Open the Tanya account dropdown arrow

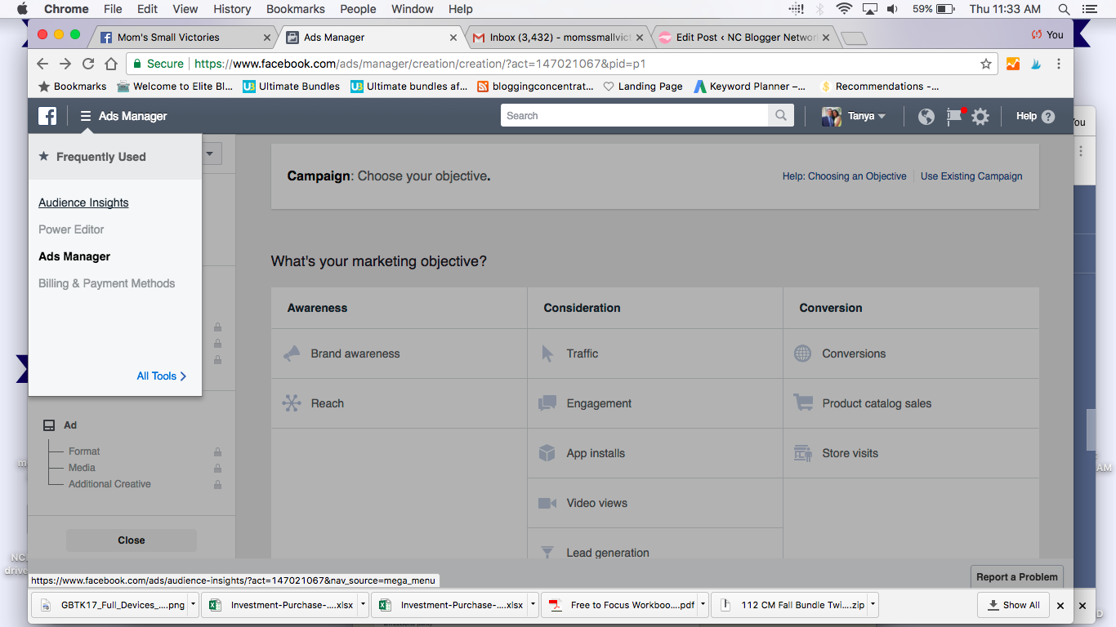[x=882, y=117]
